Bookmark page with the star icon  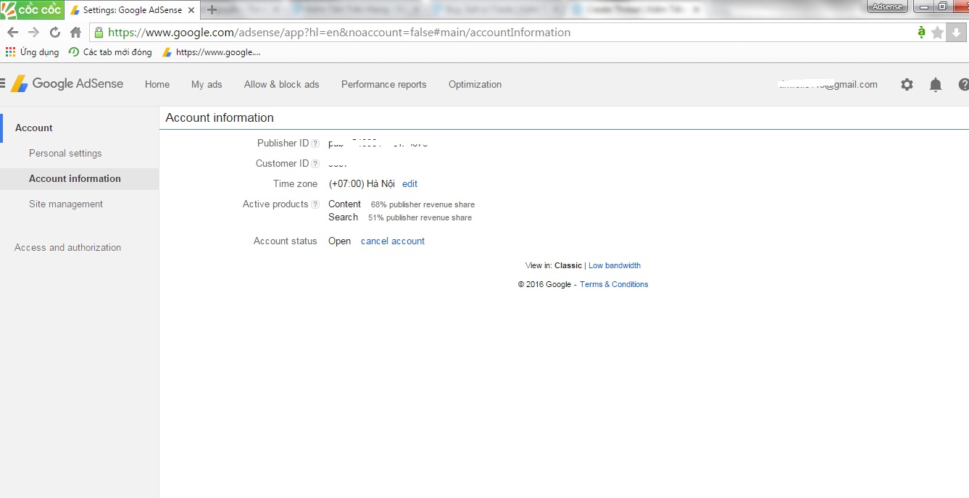(937, 33)
